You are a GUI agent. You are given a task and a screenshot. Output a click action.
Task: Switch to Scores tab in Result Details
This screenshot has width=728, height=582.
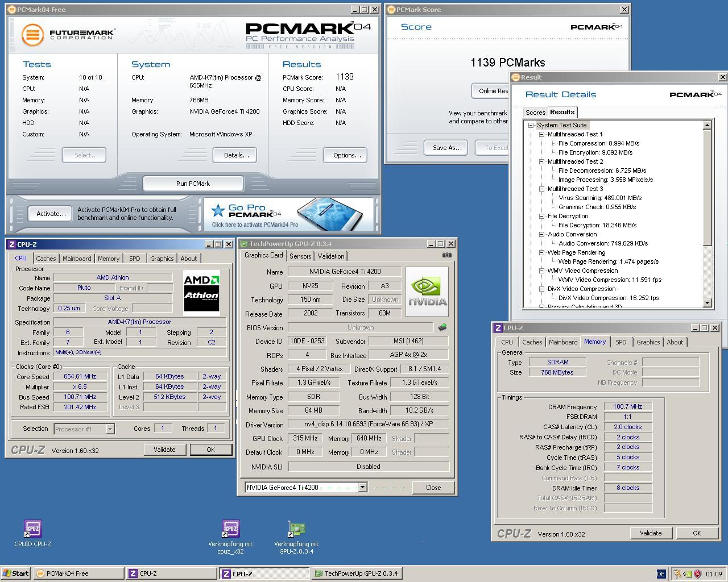535,113
